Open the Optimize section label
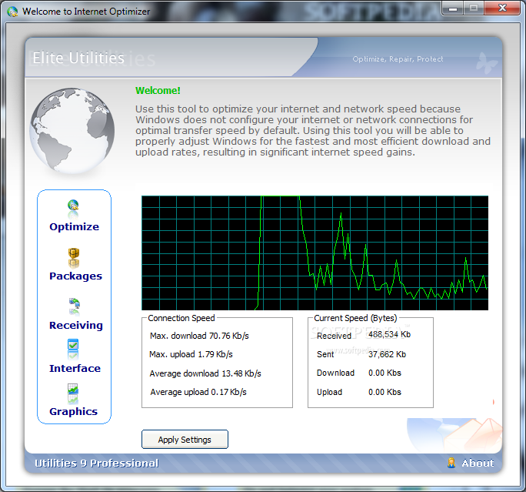Image resolution: width=526 pixels, height=492 pixels. pyautogui.click(x=74, y=226)
